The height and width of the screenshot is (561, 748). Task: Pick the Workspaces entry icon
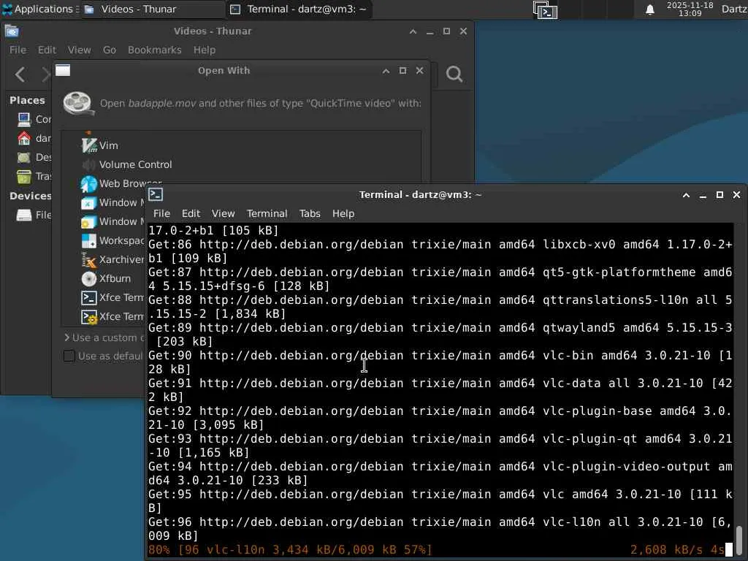88,241
